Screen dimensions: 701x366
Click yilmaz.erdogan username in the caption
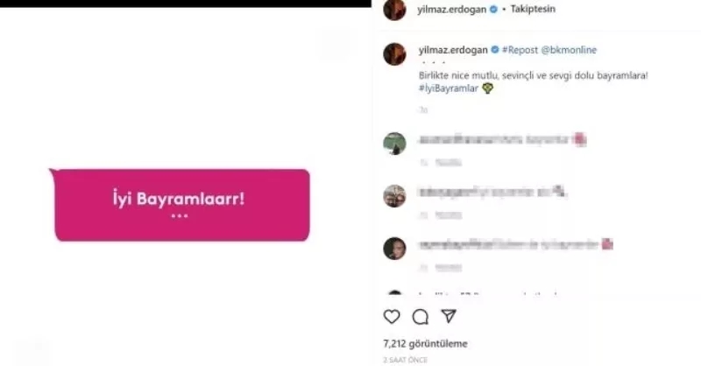coord(453,50)
